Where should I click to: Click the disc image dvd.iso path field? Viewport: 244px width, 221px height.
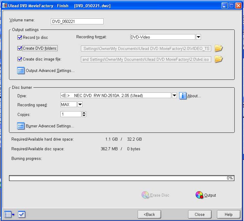point(146,59)
